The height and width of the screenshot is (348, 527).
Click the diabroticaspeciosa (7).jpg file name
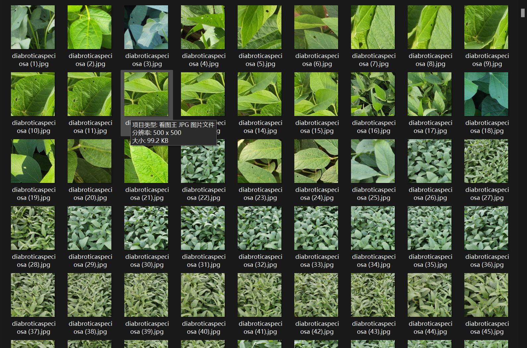pyautogui.click(x=374, y=60)
